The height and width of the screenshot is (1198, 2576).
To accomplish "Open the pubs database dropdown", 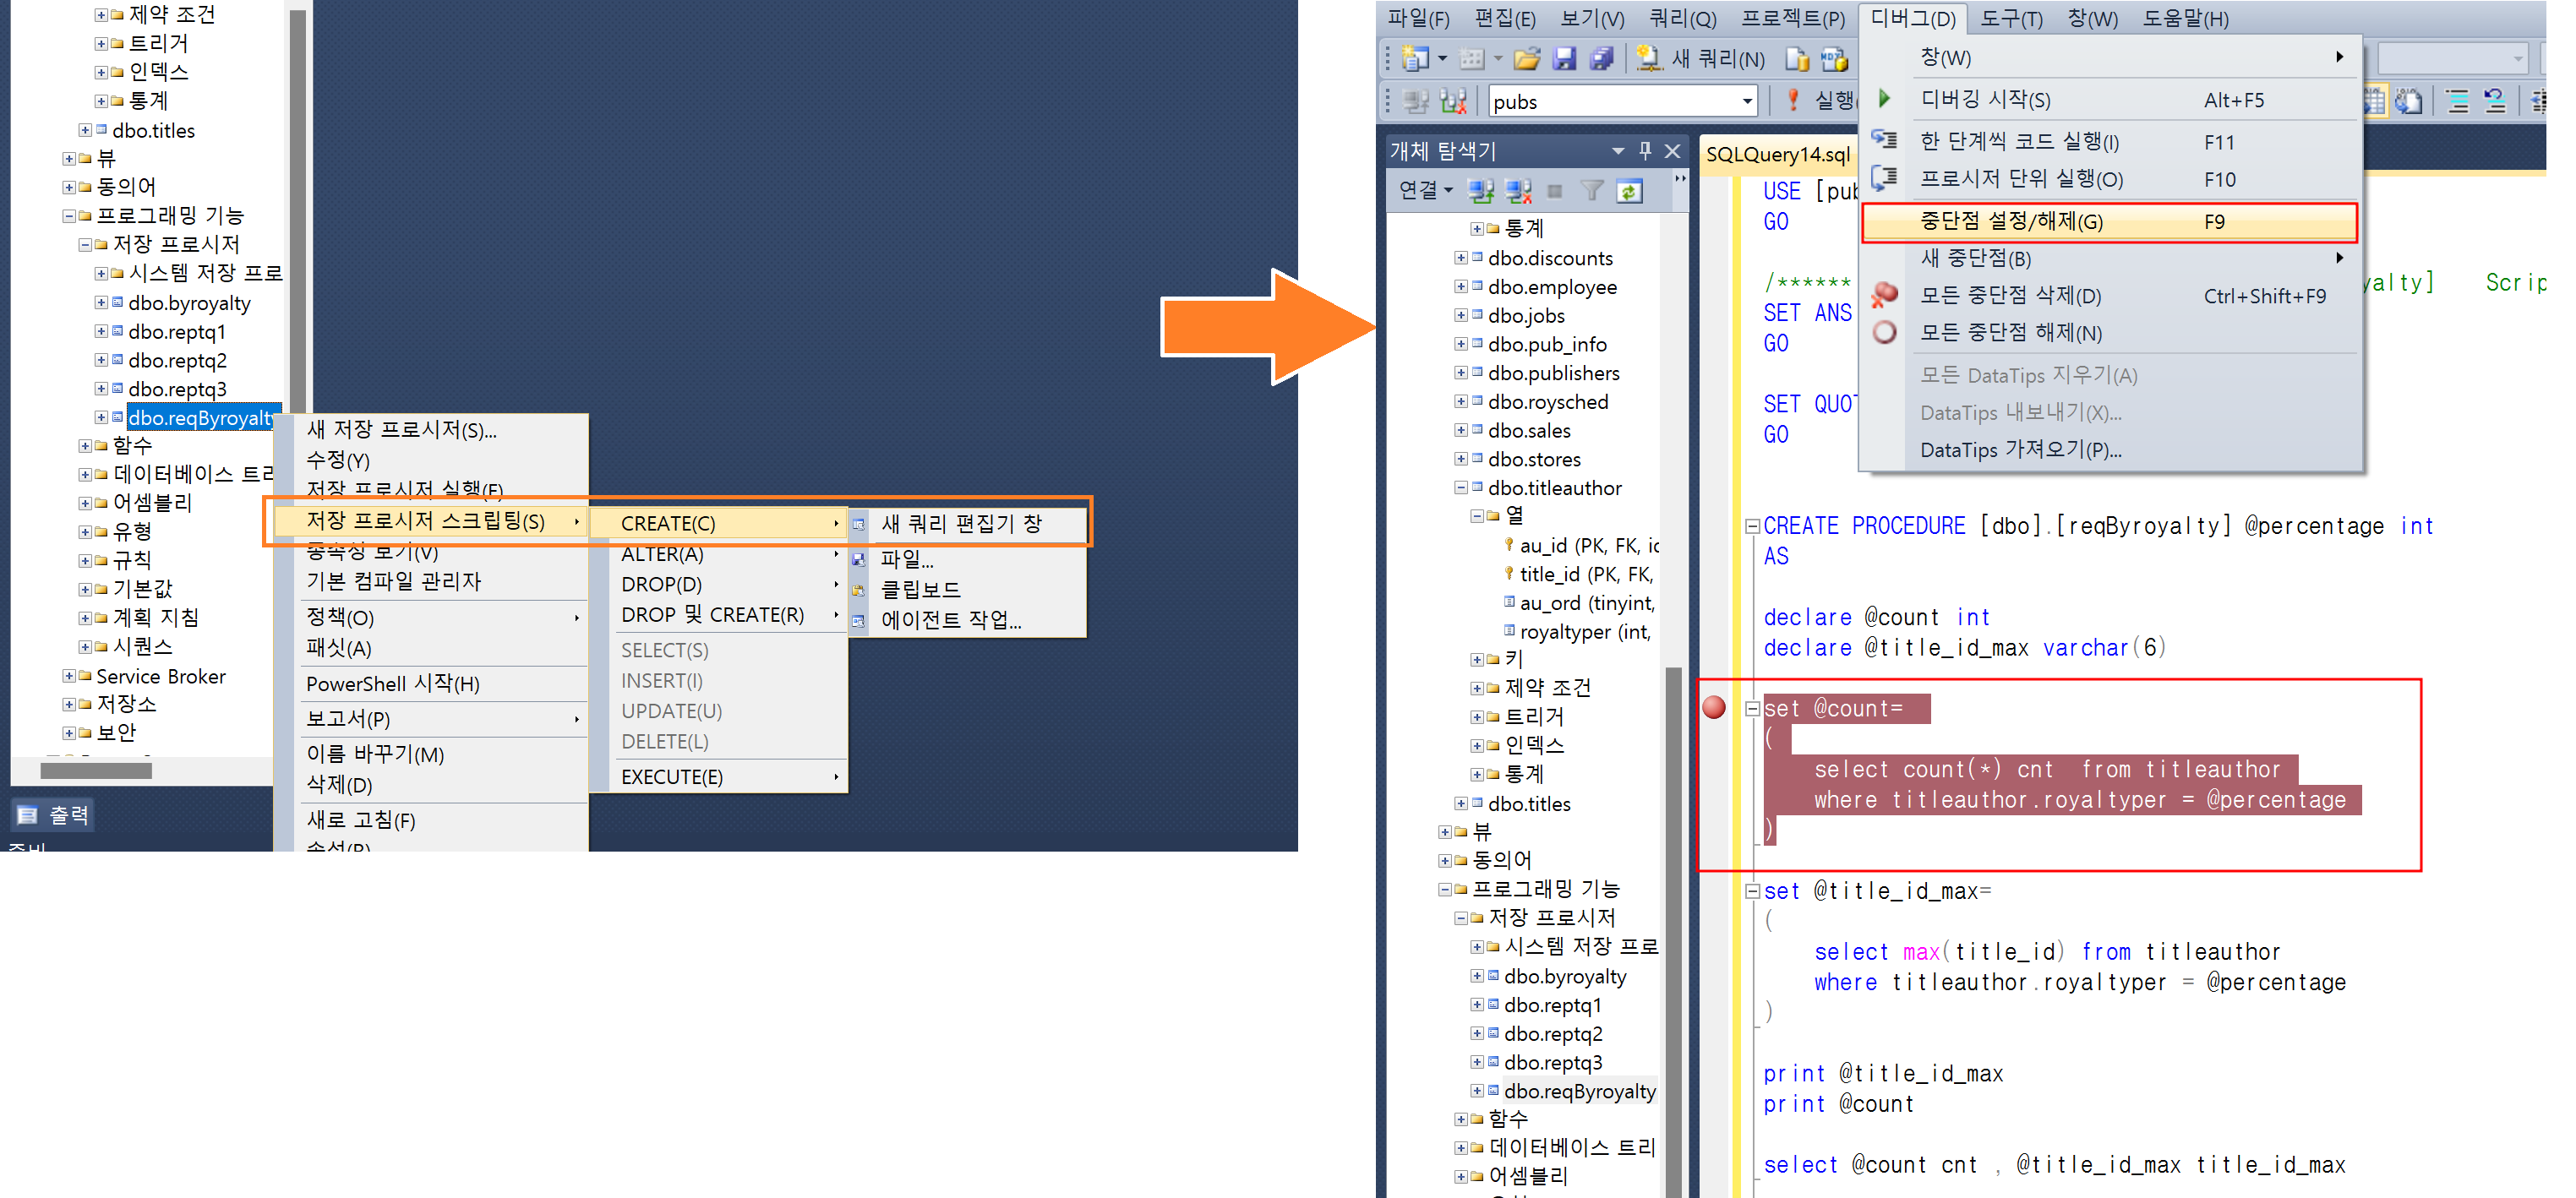I will point(1747,101).
